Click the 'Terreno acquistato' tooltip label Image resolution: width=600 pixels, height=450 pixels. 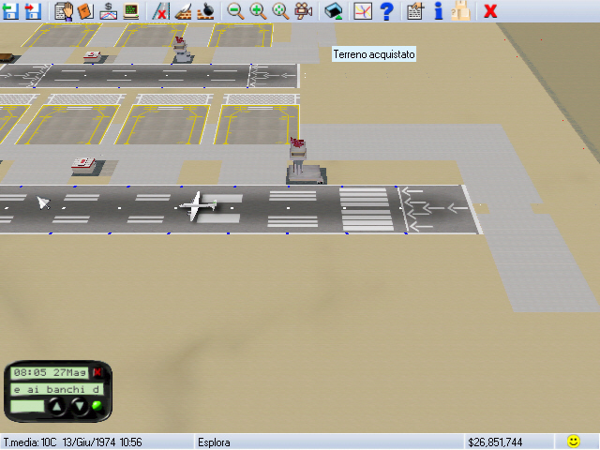click(374, 54)
